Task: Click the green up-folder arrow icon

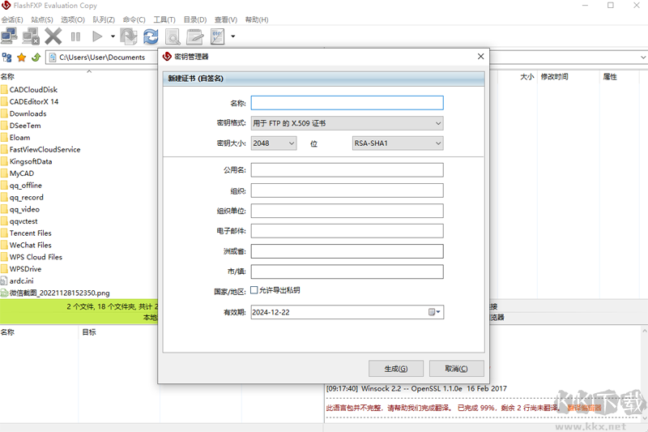Action: [x=36, y=57]
